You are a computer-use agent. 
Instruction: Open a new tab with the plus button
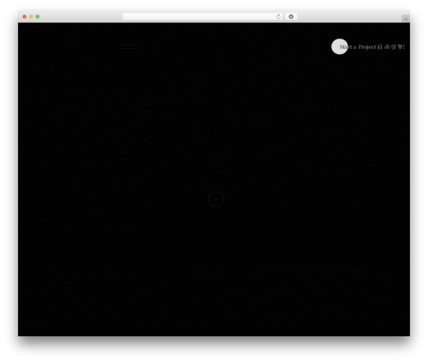point(406,19)
